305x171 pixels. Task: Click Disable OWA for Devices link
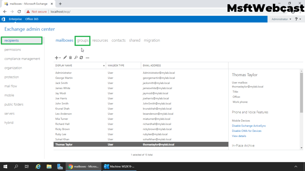point(246,131)
